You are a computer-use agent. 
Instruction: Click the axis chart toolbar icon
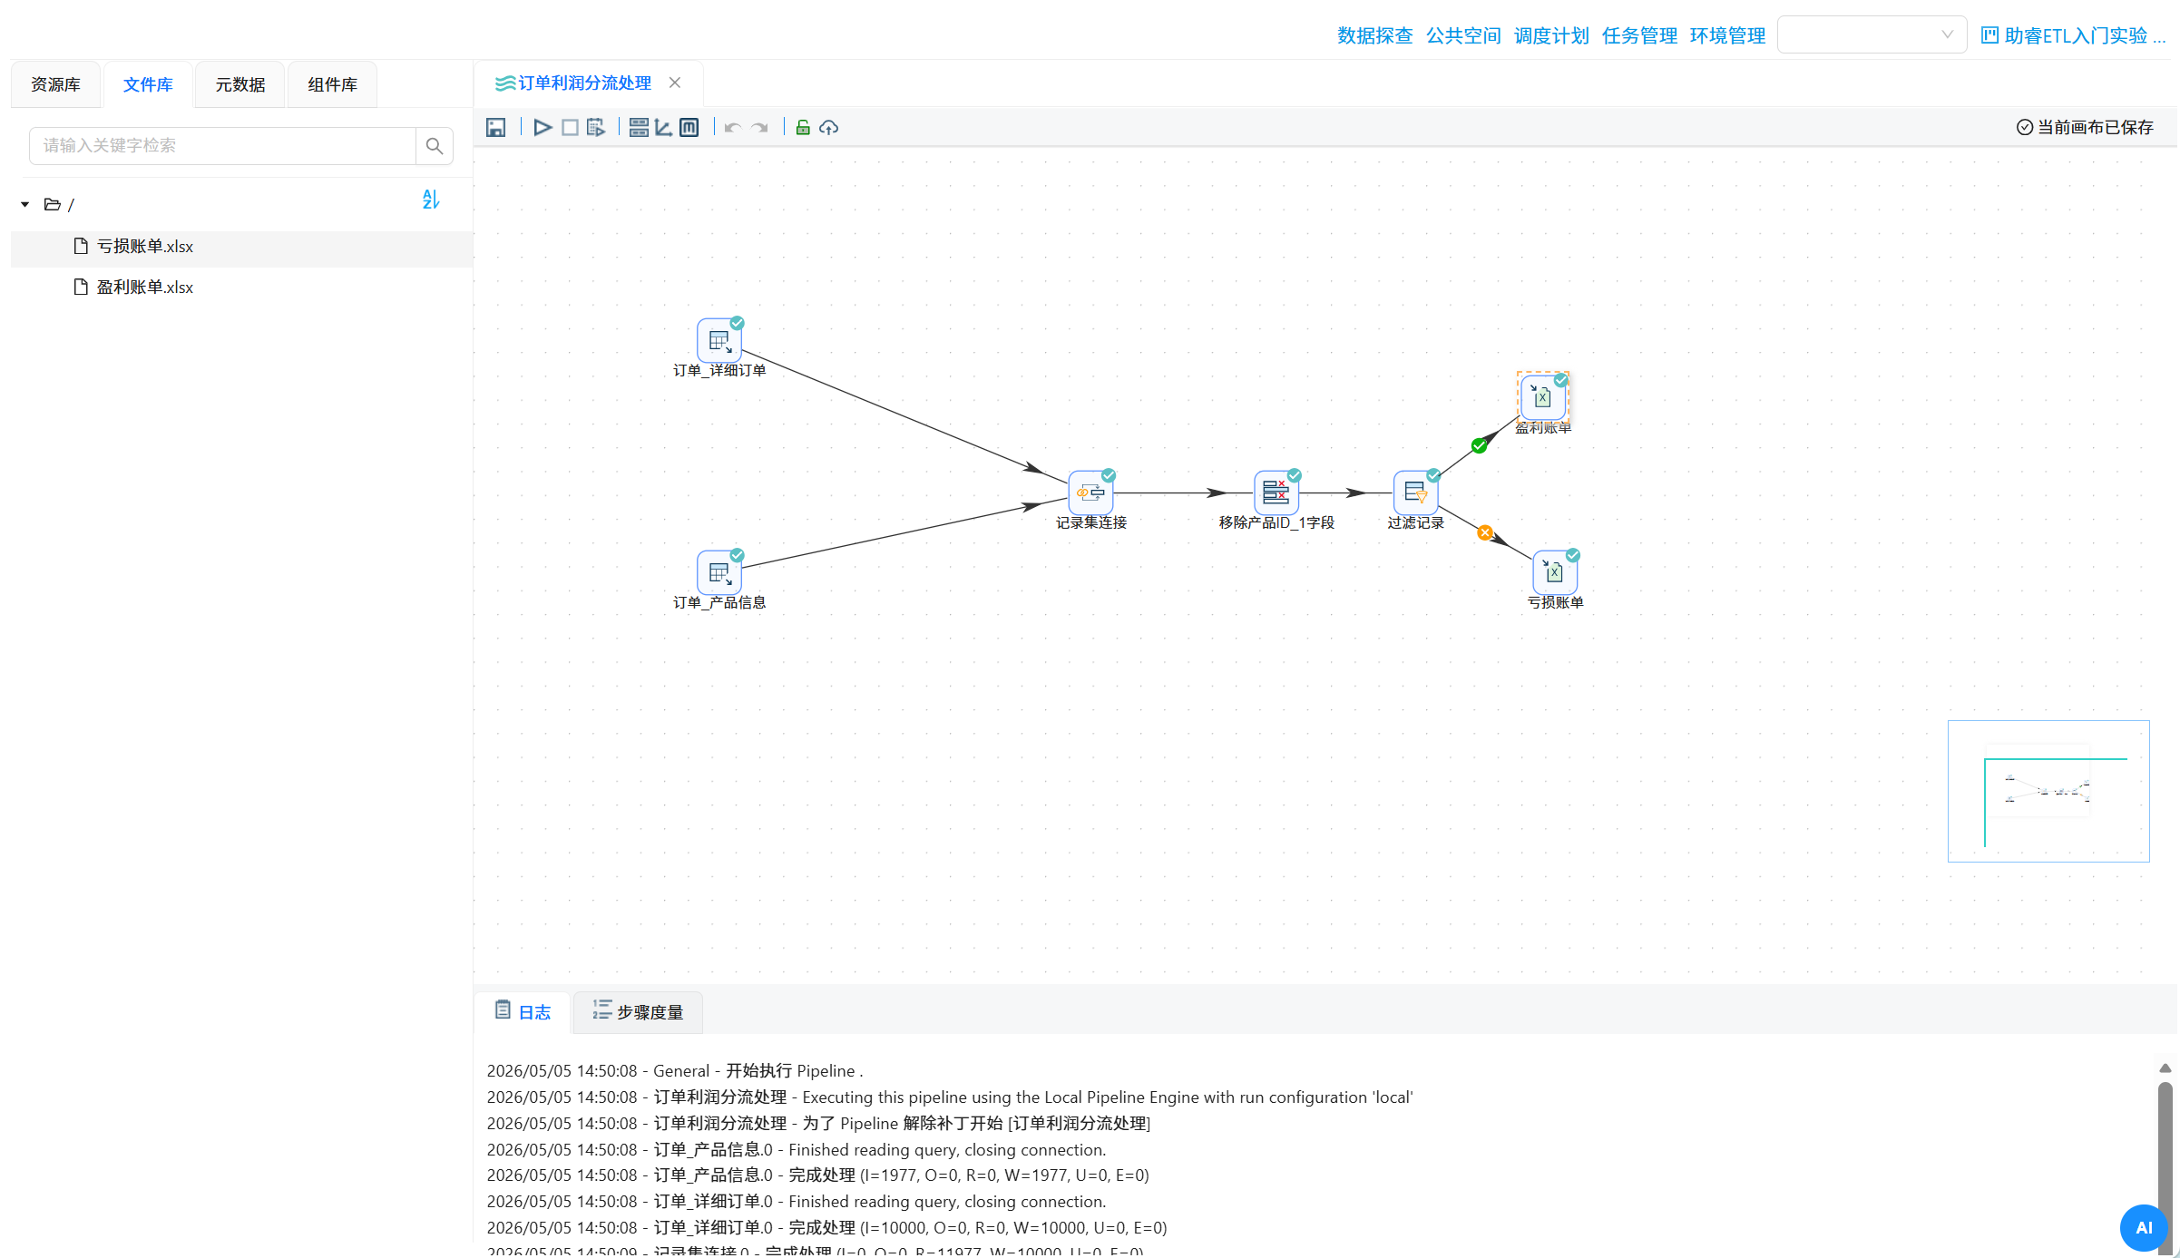click(664, 128)
